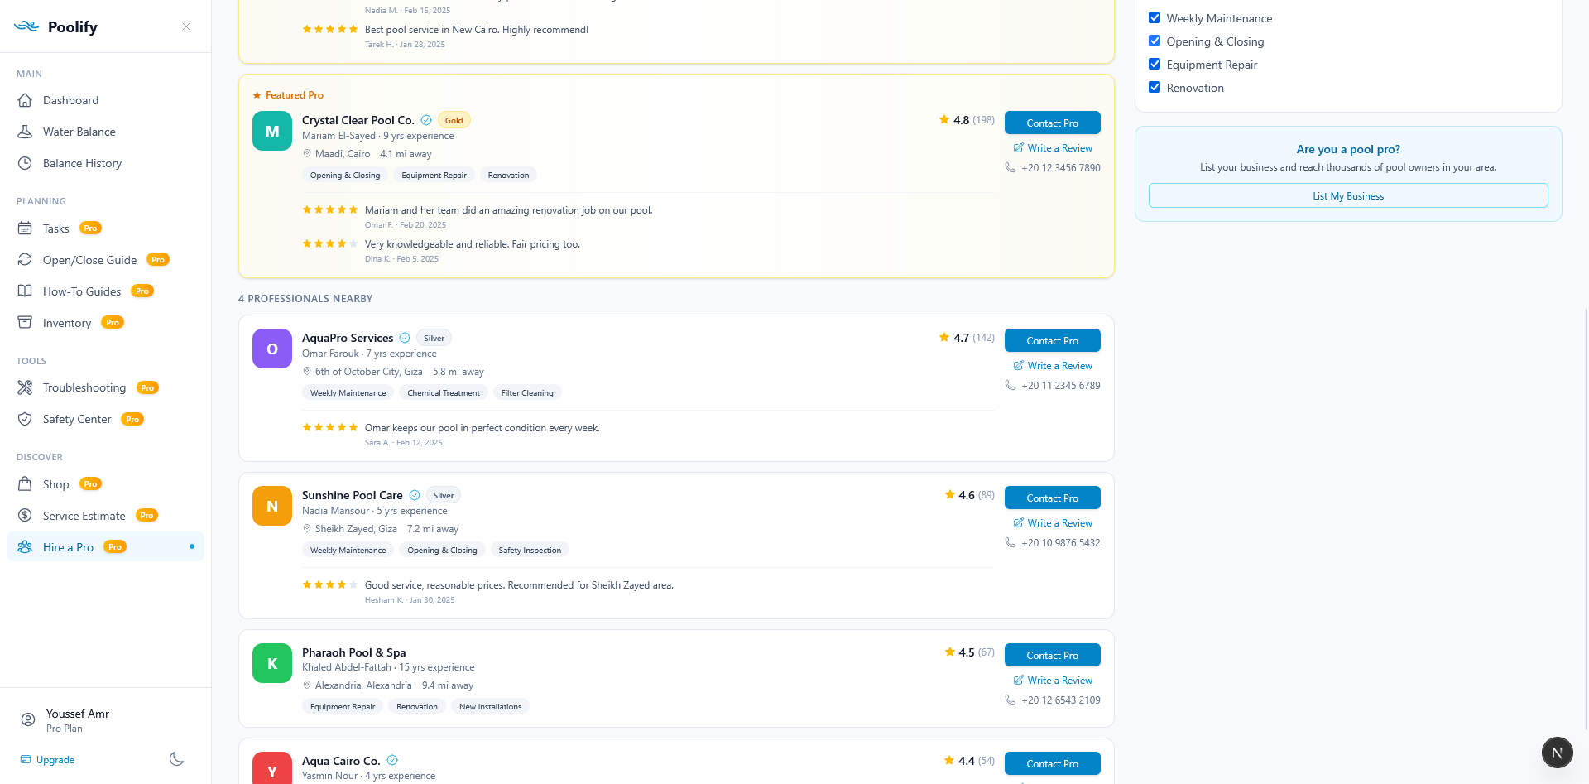Click the New Installations tag
This screenshot has width=1589, height=784.
(490, 707)
